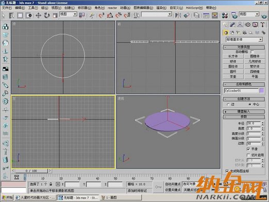This screenshot has height=202, width=269.
Task: Choose the Rectangular Selection Region tool
Action: (x=20, y=15)
